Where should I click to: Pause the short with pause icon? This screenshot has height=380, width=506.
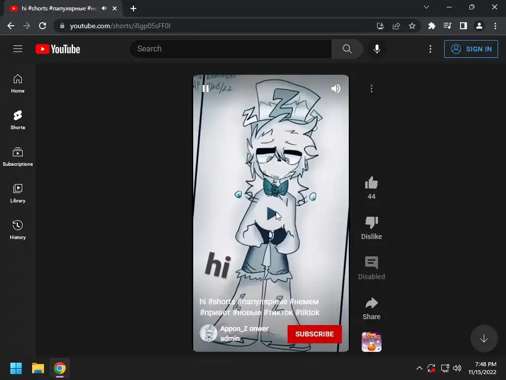pyautogui.click(x=206, y=89)
